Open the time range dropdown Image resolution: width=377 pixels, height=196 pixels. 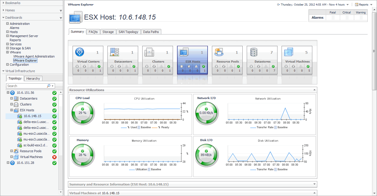347,5
